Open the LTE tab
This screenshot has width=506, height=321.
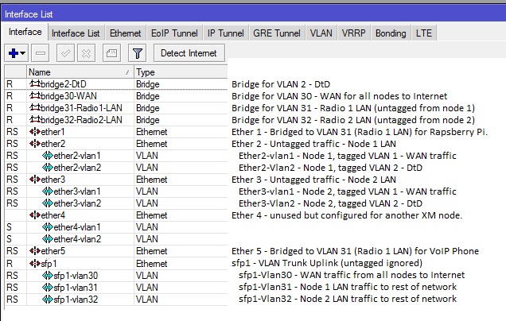tap(422, 33)
